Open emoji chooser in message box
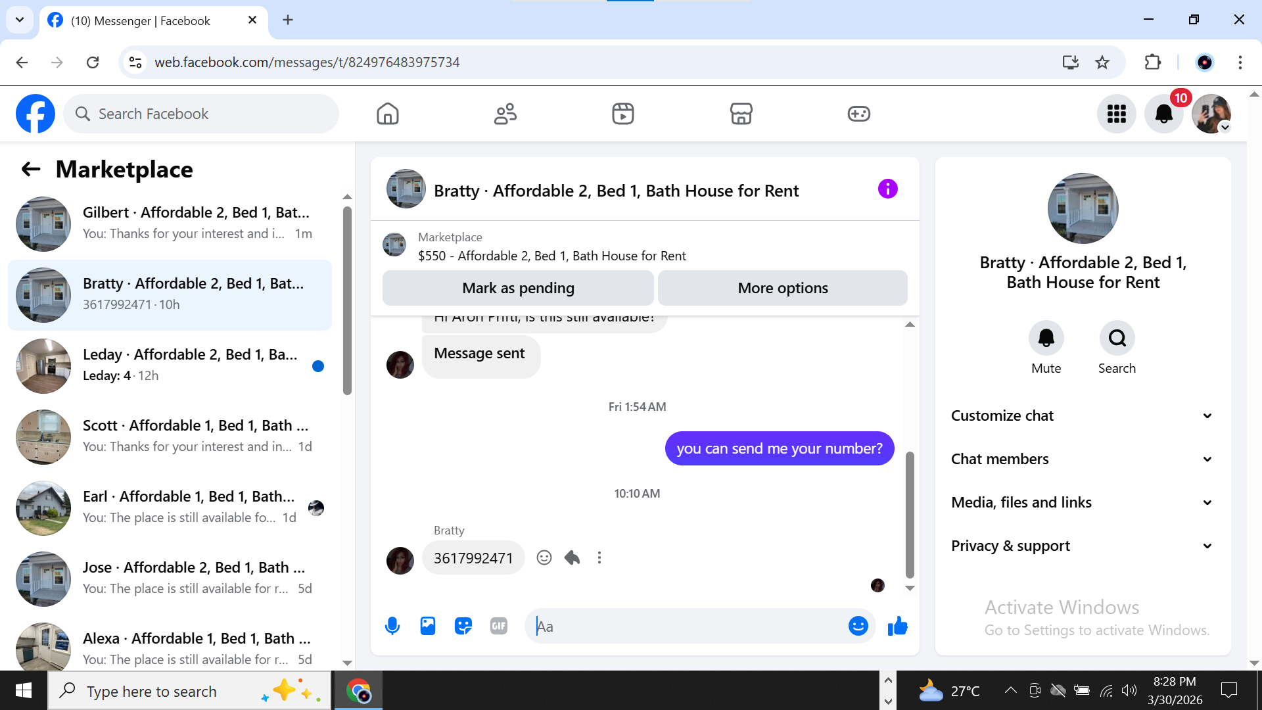1262x710 pixels. (858, 626)
